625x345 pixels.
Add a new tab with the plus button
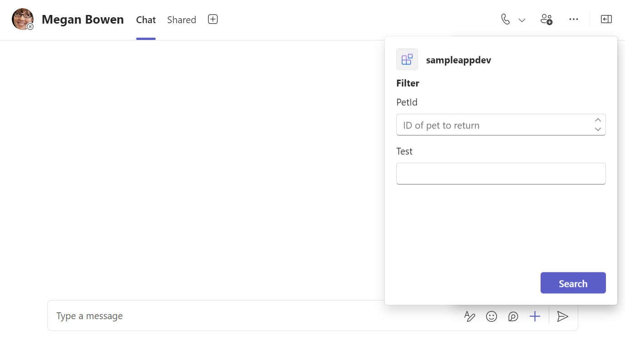(212, 19)
